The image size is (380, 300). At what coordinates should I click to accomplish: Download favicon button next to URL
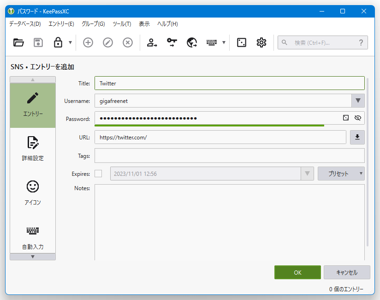[357, 137]
